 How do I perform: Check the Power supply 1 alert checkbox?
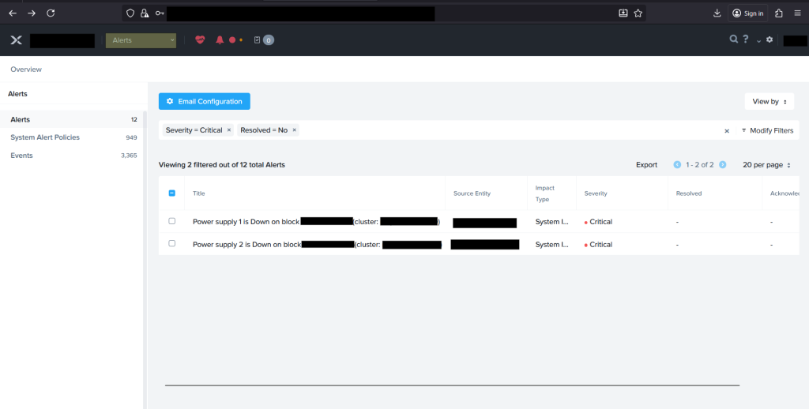coord(171,221)
